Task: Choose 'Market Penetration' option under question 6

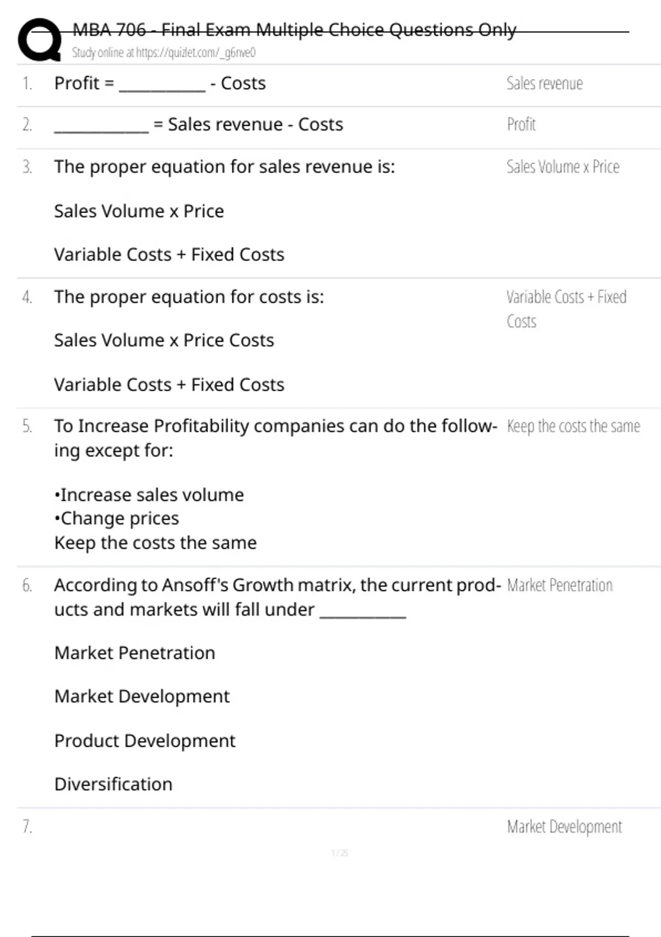Action: pos(134,653)
